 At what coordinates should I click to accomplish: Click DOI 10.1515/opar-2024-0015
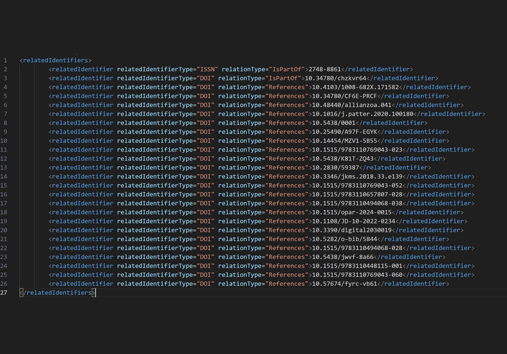click(352, 213)
